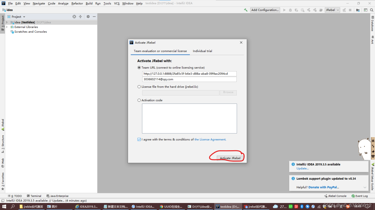Open the Refactor menu
The width and height of the screenshot is (375, 210).
pos(77,3)
